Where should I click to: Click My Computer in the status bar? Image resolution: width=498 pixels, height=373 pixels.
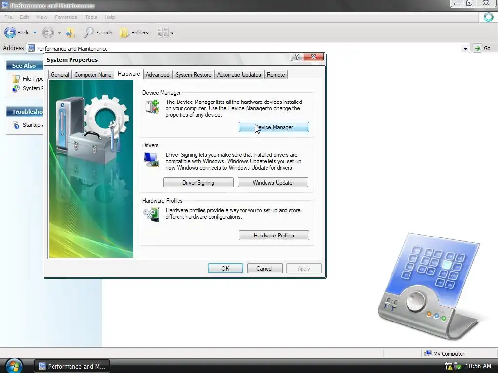click(445, 354)
